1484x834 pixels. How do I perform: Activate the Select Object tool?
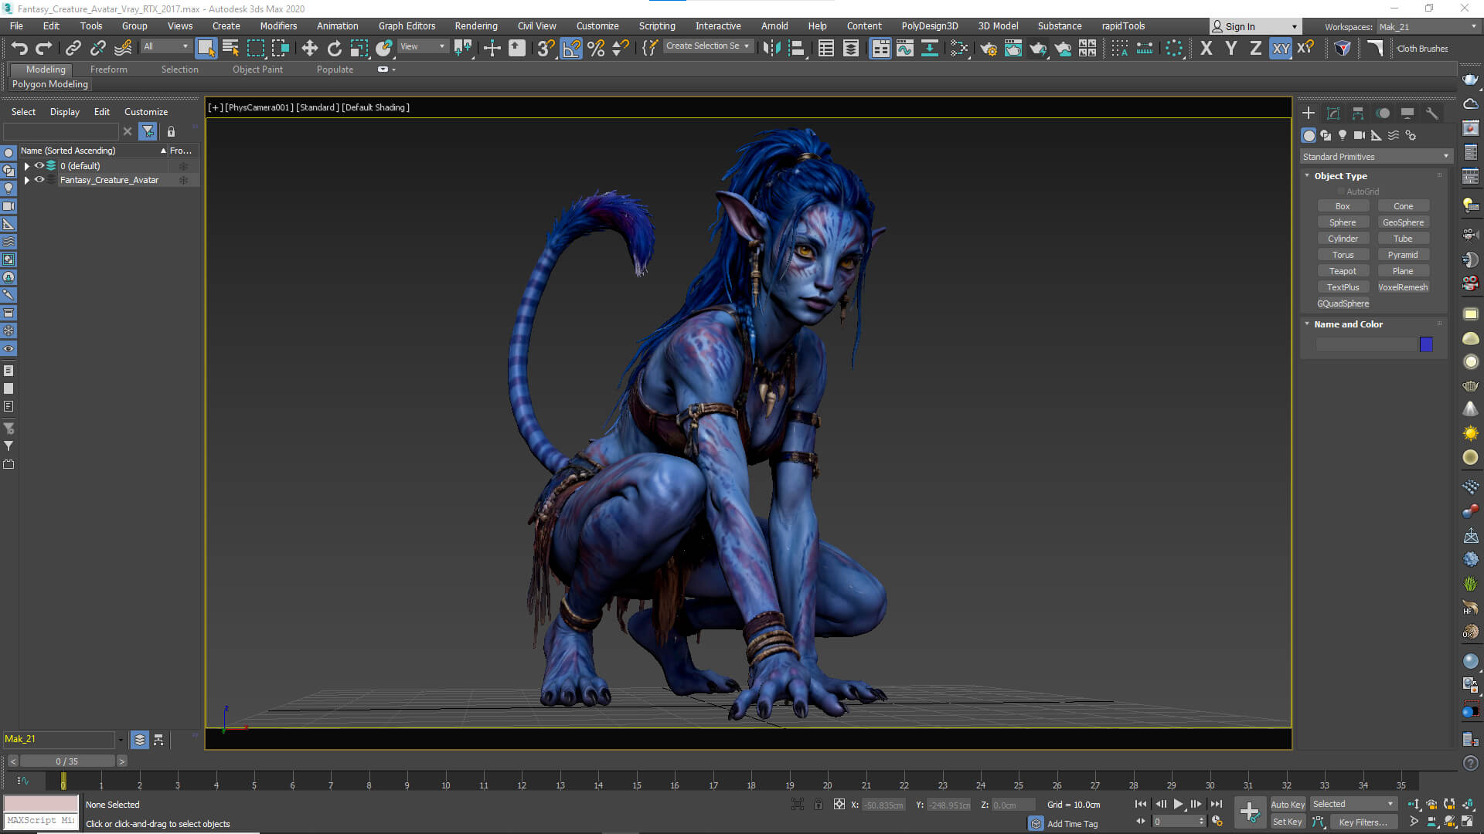tap(206, 48)
